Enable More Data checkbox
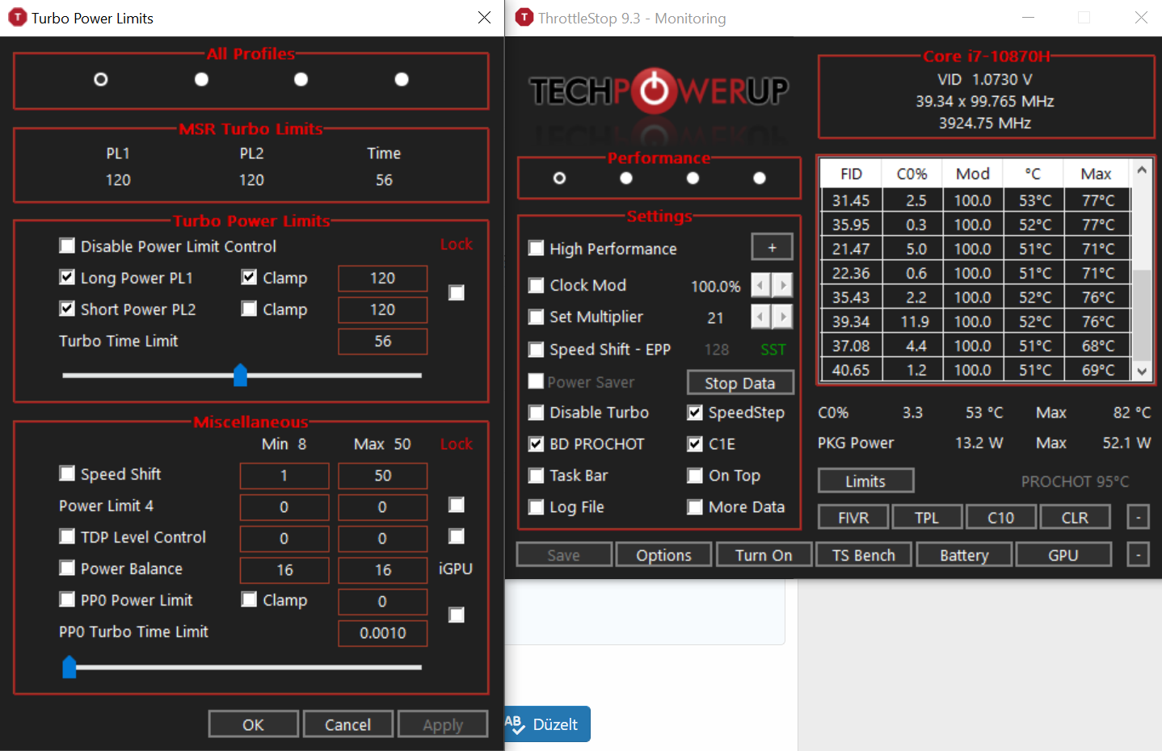1162x751 pixels. pos(695,507)
